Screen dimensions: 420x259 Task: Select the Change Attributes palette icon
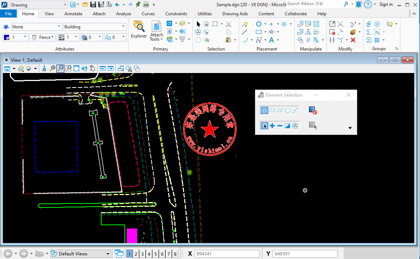[x=353, y=32]
